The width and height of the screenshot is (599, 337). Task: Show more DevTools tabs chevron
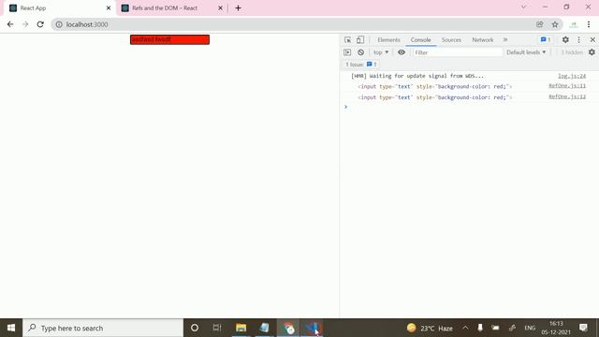[x=505, y=39]
